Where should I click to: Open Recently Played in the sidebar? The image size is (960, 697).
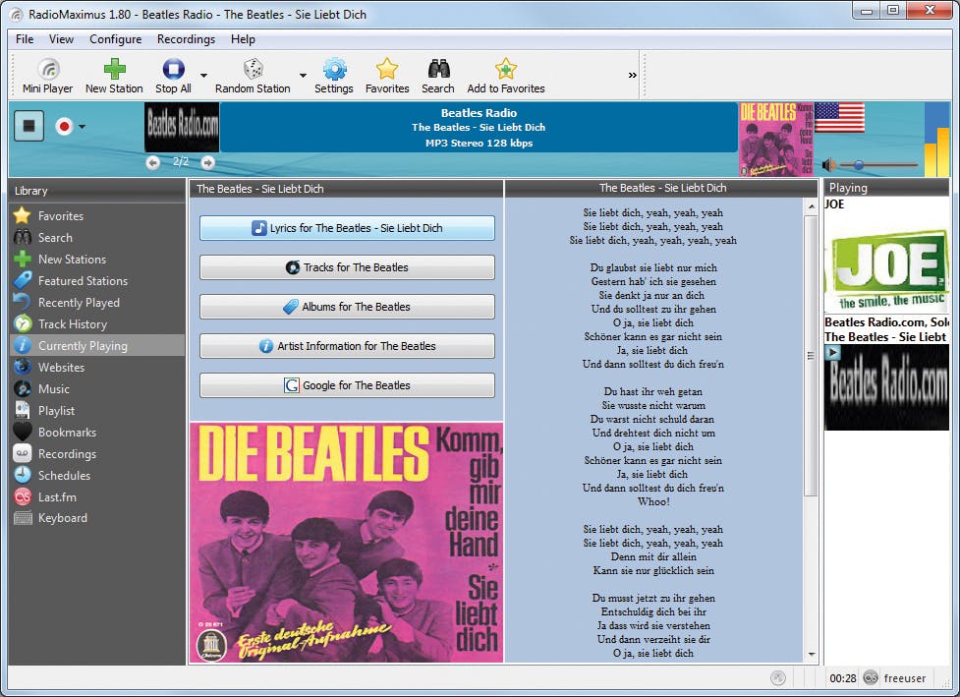(x=96, y=303)
